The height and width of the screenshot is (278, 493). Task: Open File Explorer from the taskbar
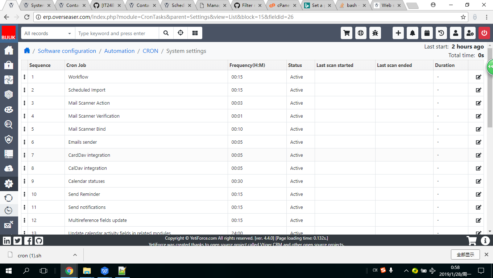point(87,270)
